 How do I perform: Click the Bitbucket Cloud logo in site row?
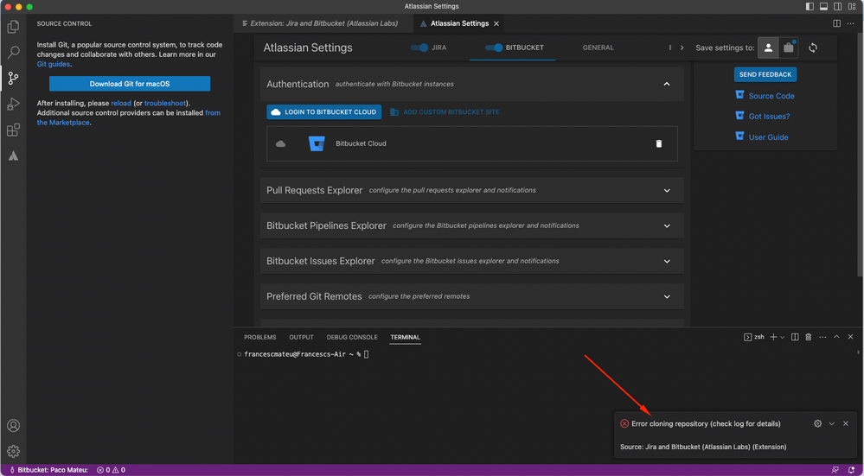click(317, 143)
